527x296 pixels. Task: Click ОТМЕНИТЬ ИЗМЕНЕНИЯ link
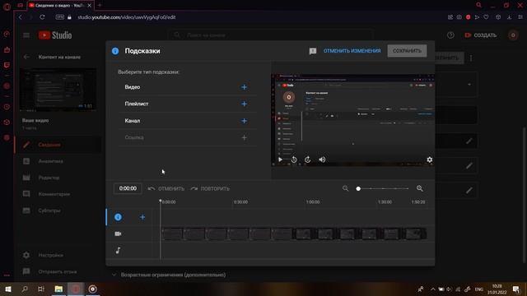[352, 51]
